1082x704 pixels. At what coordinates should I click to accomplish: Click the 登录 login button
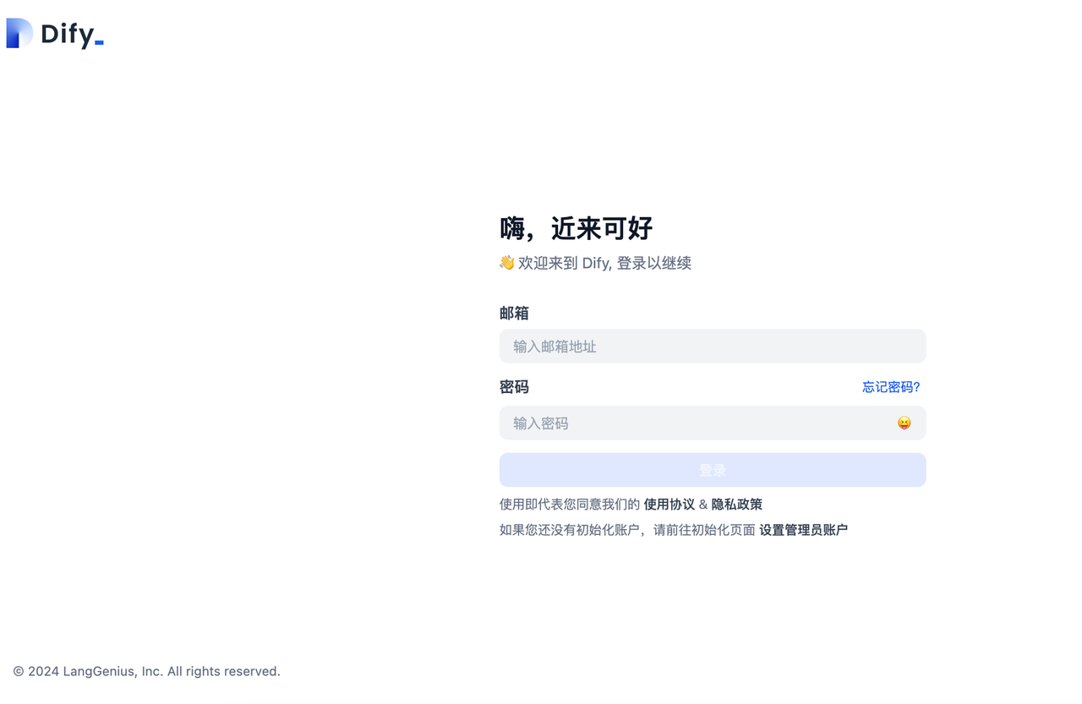click(x=713, y=470)
